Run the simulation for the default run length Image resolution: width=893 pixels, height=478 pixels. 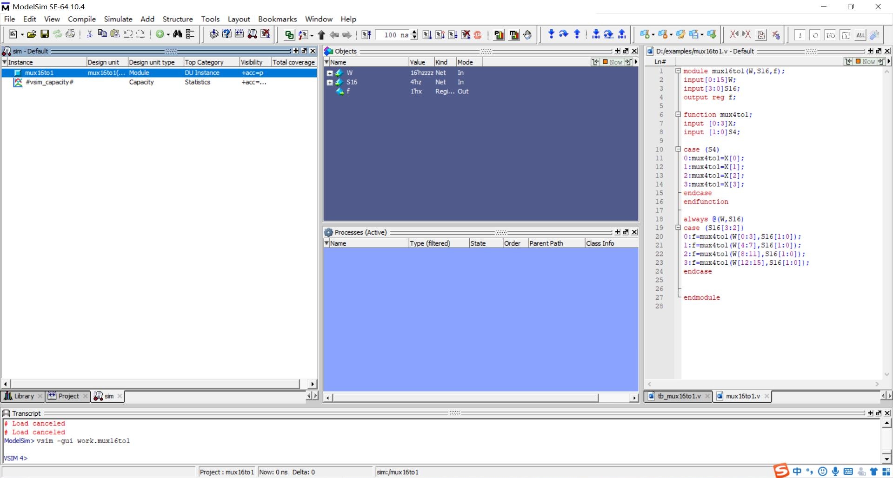427,34
